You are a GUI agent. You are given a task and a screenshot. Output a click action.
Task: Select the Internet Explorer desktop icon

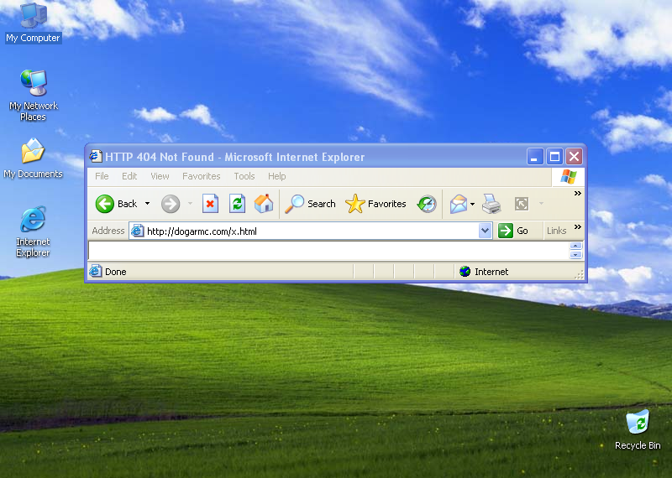(x=33, y=232)
